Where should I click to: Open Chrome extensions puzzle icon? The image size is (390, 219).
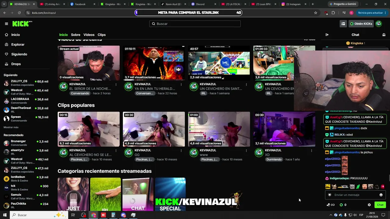click(x=333, y=13)
